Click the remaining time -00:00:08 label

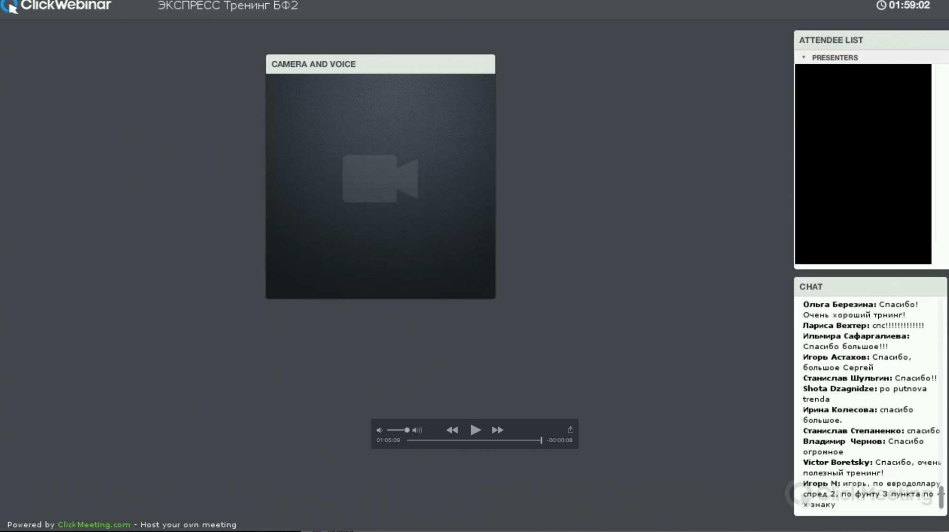pyautogui.click(x=559, y=440)
